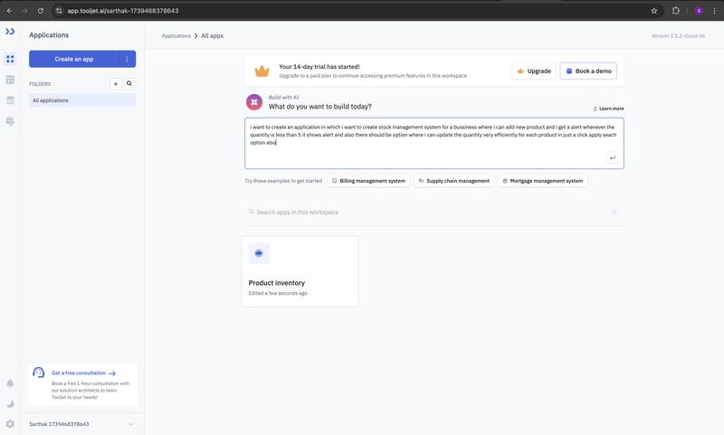The image size is (724, 435).
Task: Click the Build with AI icon
Action: point(254,102)
